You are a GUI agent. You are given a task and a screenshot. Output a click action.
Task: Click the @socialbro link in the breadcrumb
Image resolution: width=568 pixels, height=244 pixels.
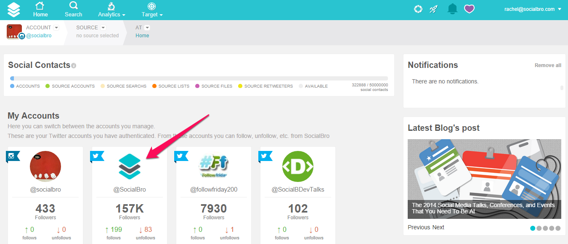[39, 36]
